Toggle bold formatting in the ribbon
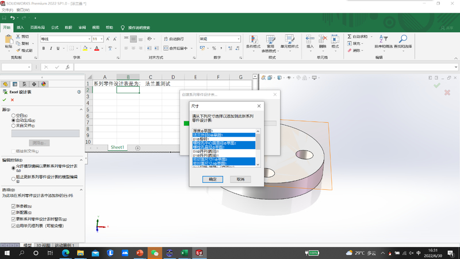 tap(44, 48)
